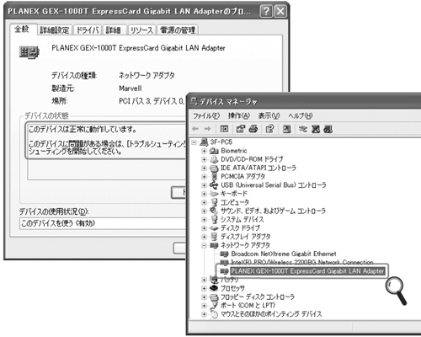
Task: Click the Marvell manufacturer value
Action: tap(131, 88)
